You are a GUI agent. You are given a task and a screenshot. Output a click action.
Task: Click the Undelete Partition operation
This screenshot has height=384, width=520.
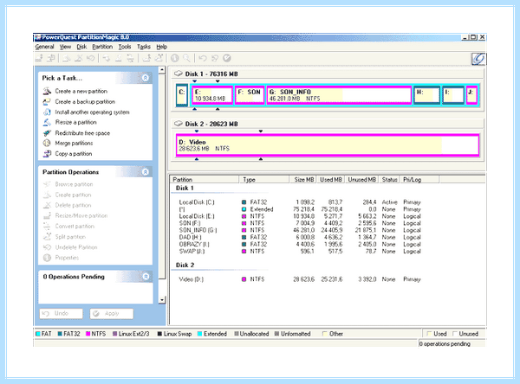[x=70, y=247]
